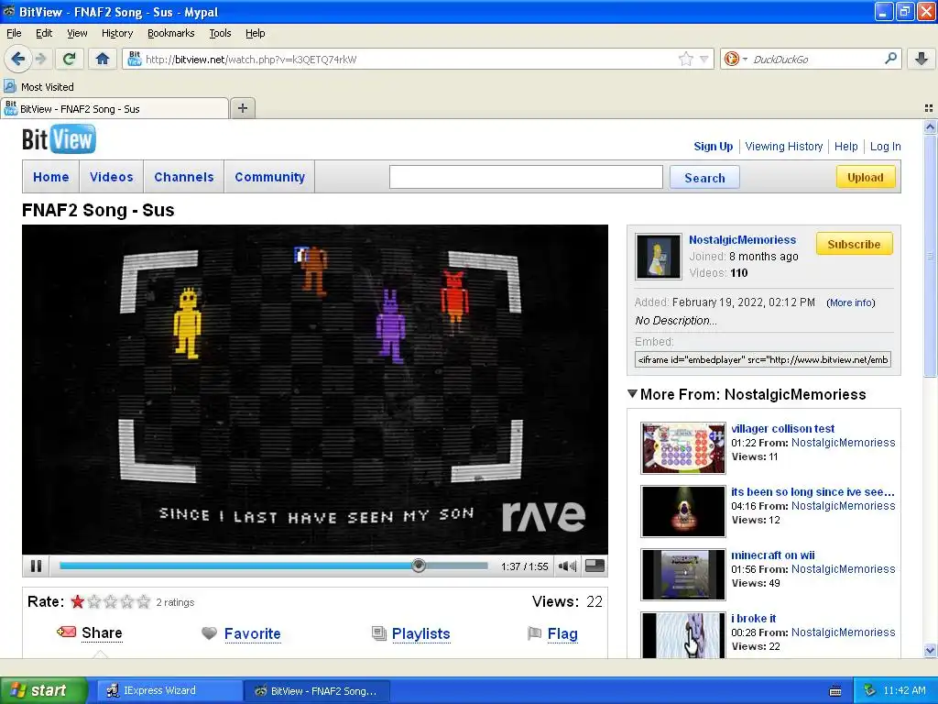Click the page scrollbar down arrow
The width and height of the screenshot is (938, 704).
click(x=930, y=650)
